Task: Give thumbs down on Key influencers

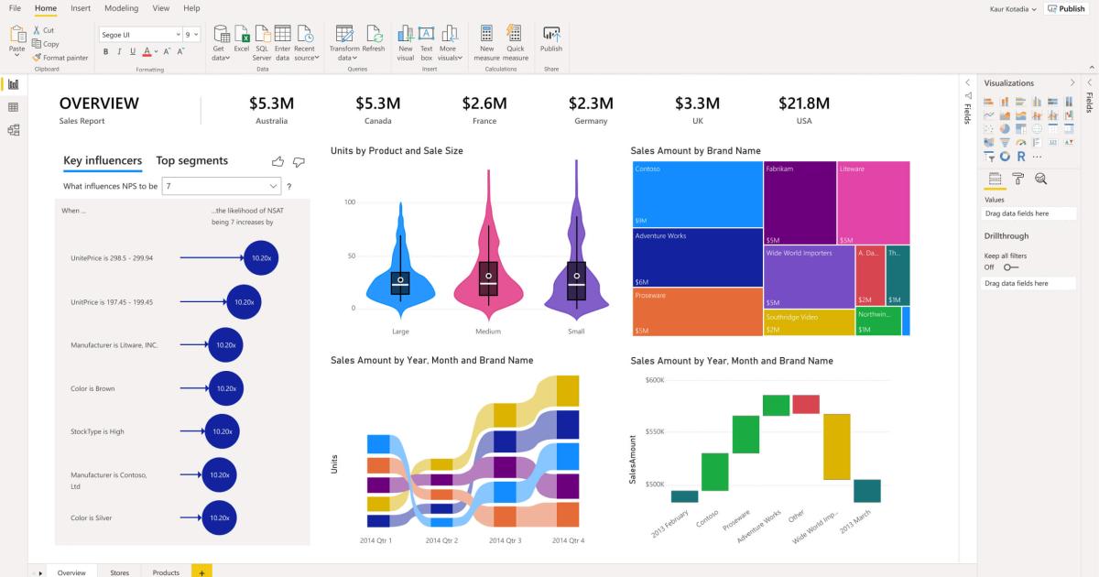Action: point(299,162)
